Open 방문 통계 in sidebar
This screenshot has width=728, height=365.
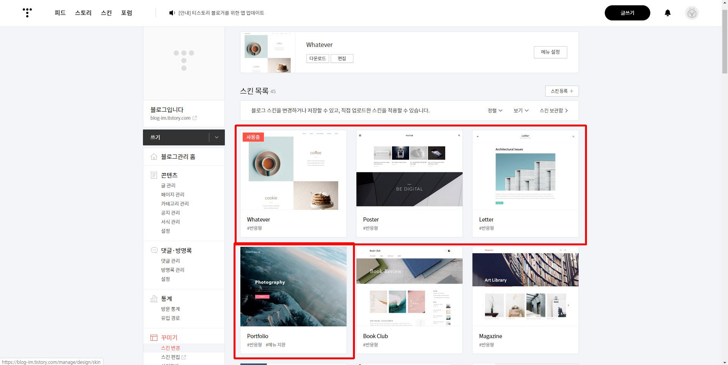coord(170,309)
